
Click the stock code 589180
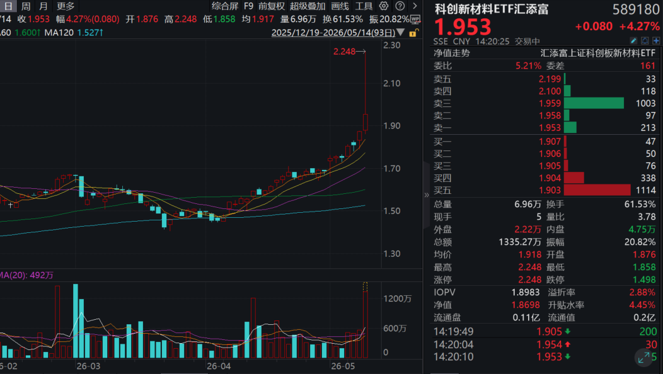click(636, 9)
